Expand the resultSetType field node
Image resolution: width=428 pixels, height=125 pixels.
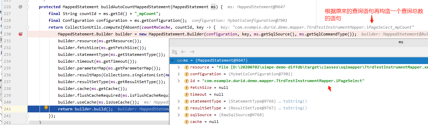179,108
